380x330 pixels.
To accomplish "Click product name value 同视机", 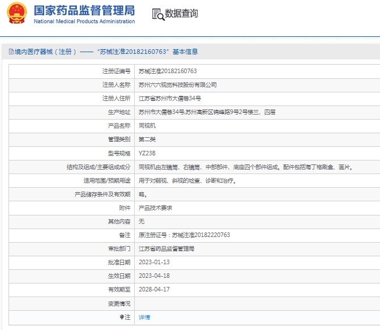I will coord(147,125).
